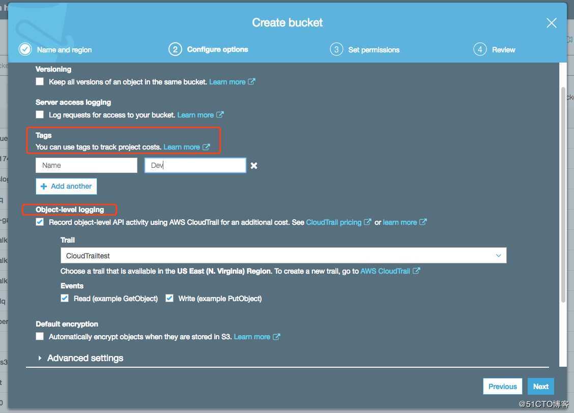Go to the Set permissions step
Screen dimensions: 574x413
(374, 50)
